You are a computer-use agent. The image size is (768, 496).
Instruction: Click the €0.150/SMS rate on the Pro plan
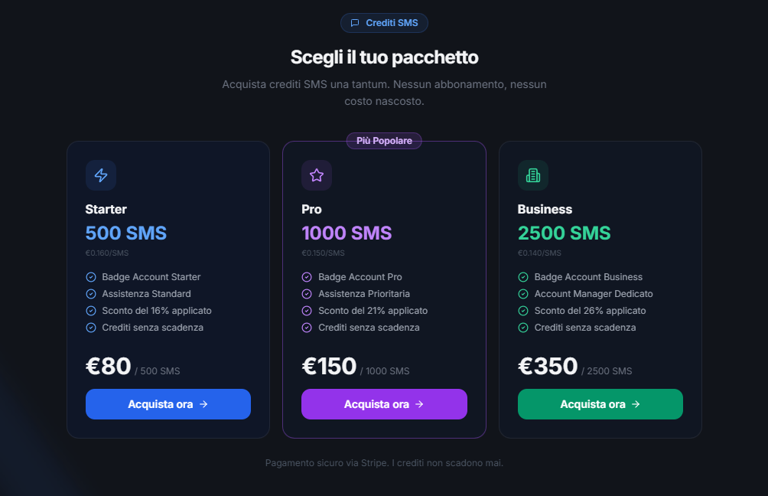pos(322,253)
